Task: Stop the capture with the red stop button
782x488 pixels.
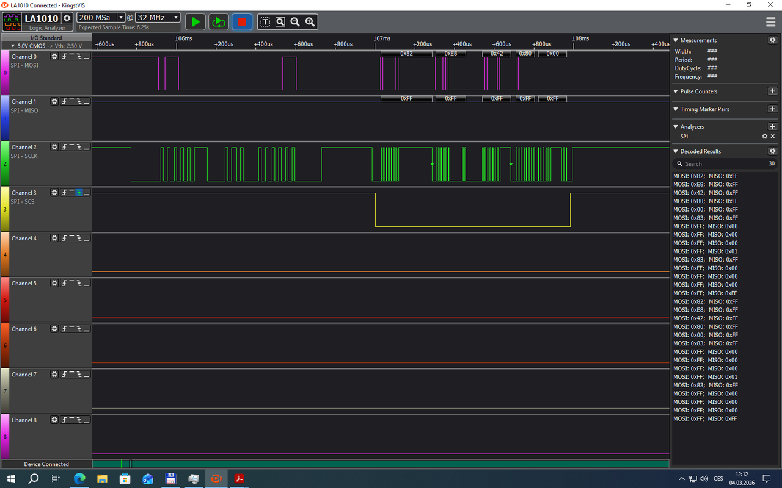Action: [x=241, y=22]
